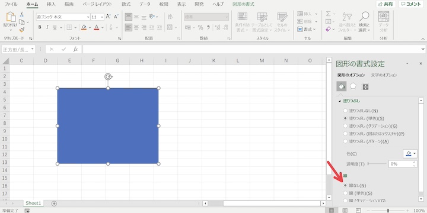The image size is (427, 213).
Task: Click the font color A icon
Action: [x=97, y=27]
